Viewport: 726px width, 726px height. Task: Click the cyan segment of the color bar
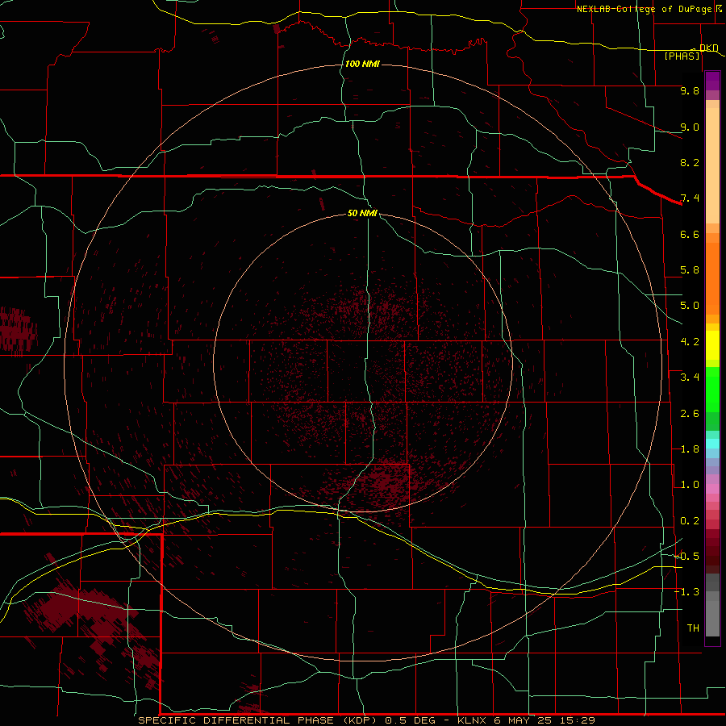point(712,444)
